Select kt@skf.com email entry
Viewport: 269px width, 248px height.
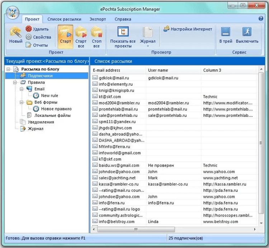(x=110, y=97)
